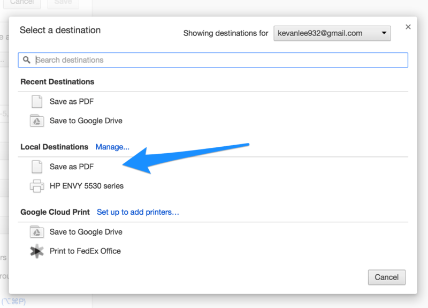Image resolution: width=428 pixels, height=308 pixels.
Task: Click the FedEx Office star icon
Action: [37, 251]
